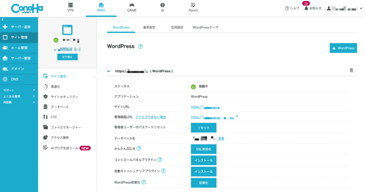Click サーバー追加 in sidebar
The height and width of the screenshot is (192, 366).
pyautogui.click(x=19, y=27)
